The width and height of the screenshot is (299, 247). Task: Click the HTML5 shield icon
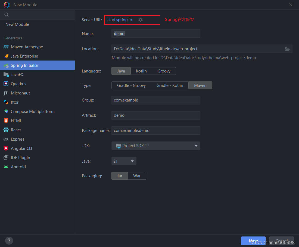coord(6,121)
